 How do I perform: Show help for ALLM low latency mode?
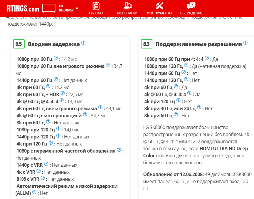tap(34, 192)
